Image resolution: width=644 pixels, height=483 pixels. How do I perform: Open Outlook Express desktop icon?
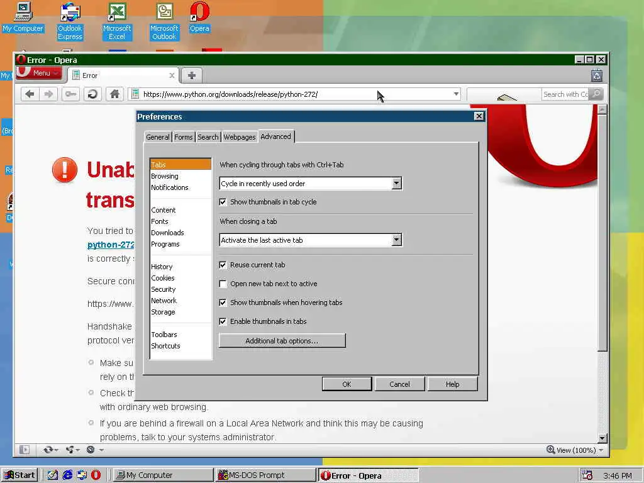70,21
